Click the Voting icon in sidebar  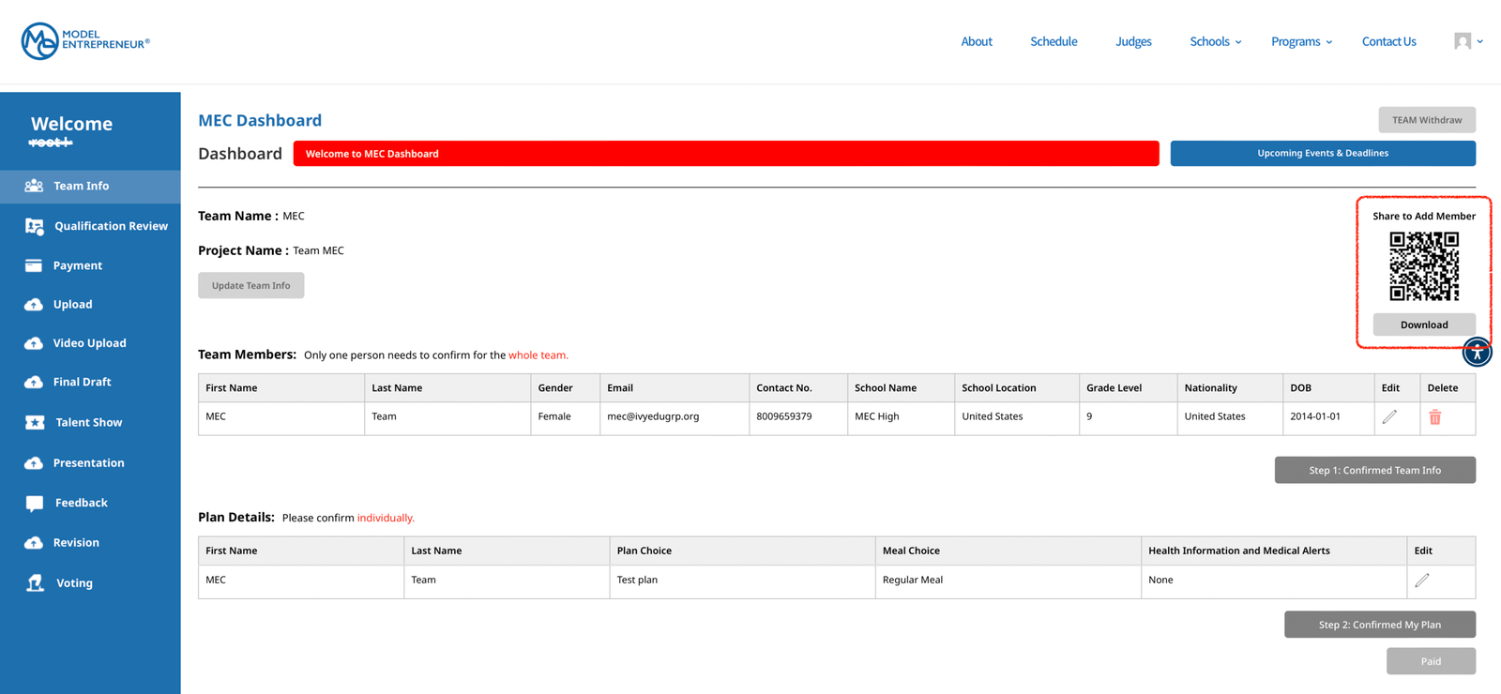35,583
